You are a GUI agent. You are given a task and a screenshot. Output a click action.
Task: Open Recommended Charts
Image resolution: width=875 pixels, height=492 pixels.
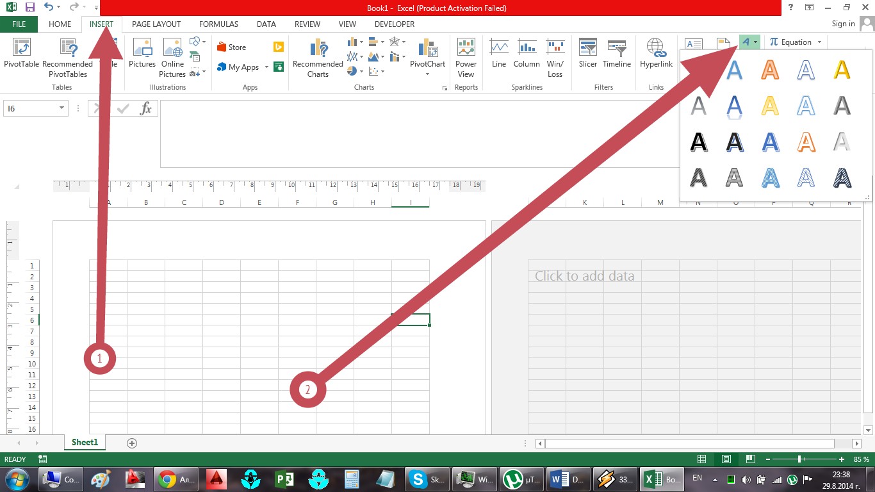pos(318,58)
